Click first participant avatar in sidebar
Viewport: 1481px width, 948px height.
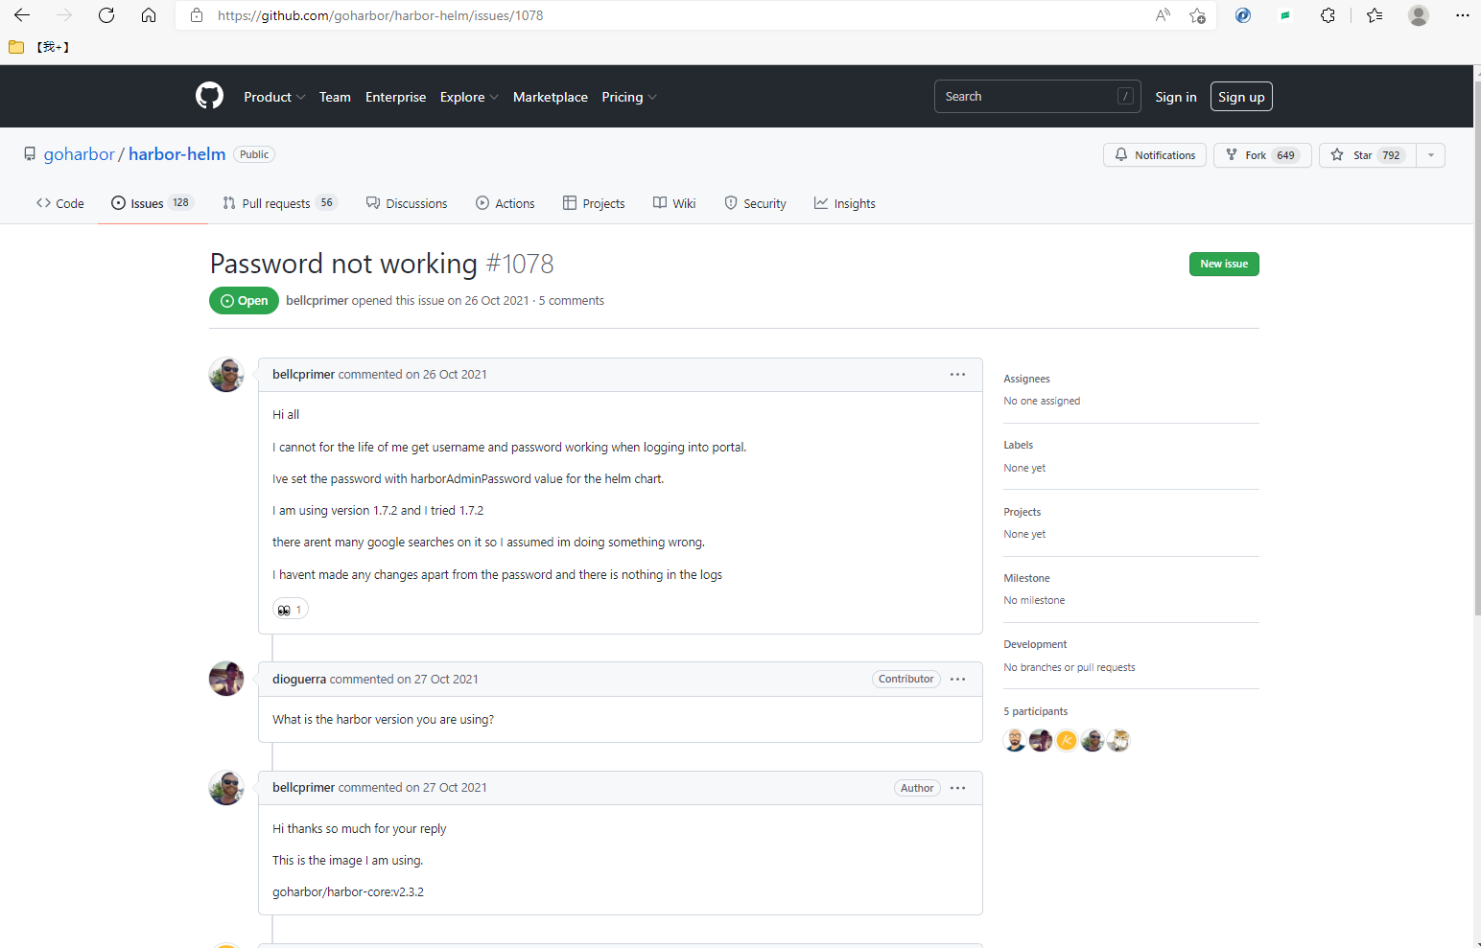pyautogui.click(x=1015, y=740)
